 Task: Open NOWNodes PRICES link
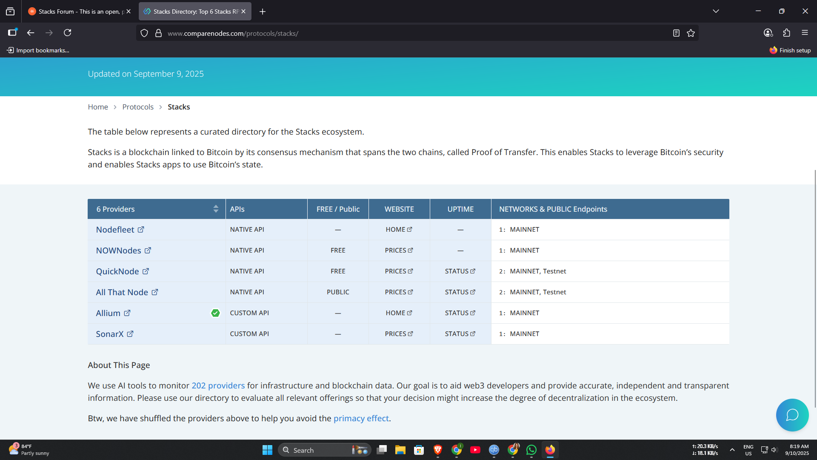click(x=399, y=250)
